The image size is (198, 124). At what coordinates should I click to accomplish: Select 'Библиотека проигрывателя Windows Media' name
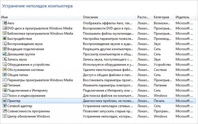[x=40, y=33]
